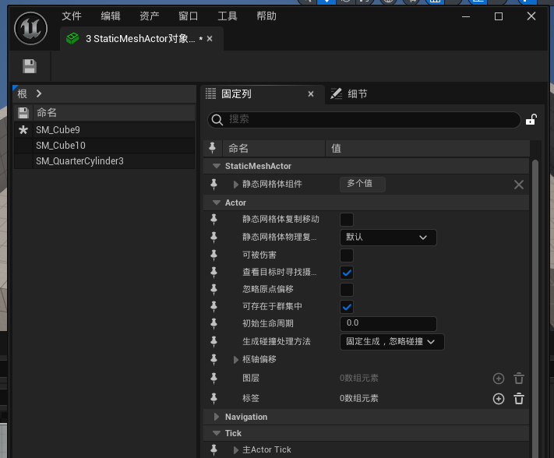
Task: Enable the 静态网格体复制移动 checkbox
Action: coord(347,220)
